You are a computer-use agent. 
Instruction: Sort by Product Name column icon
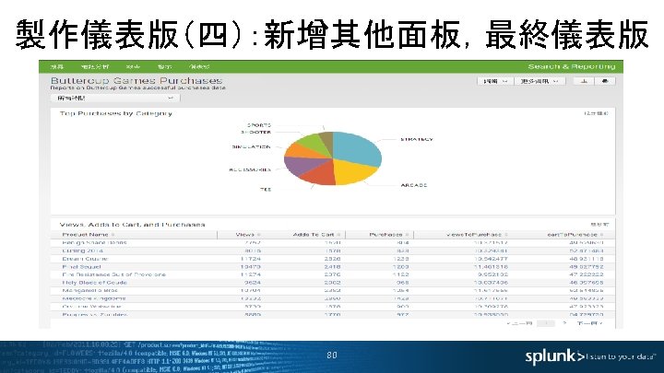[x=113, y=235]
